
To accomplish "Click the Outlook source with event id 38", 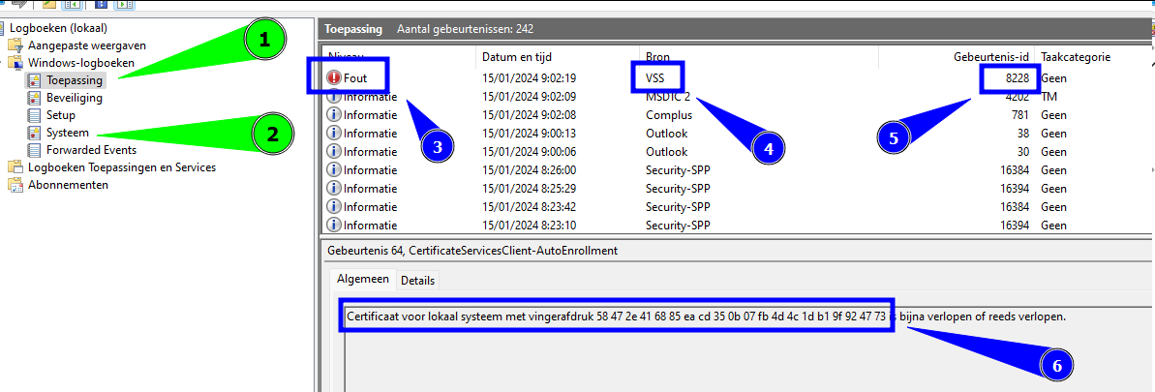I will click(667, 134).
